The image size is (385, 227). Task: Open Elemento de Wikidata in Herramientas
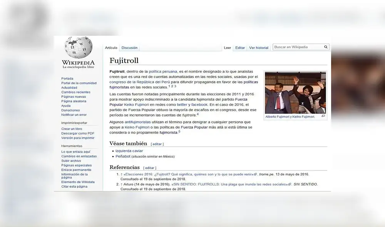tap(79, 182)
